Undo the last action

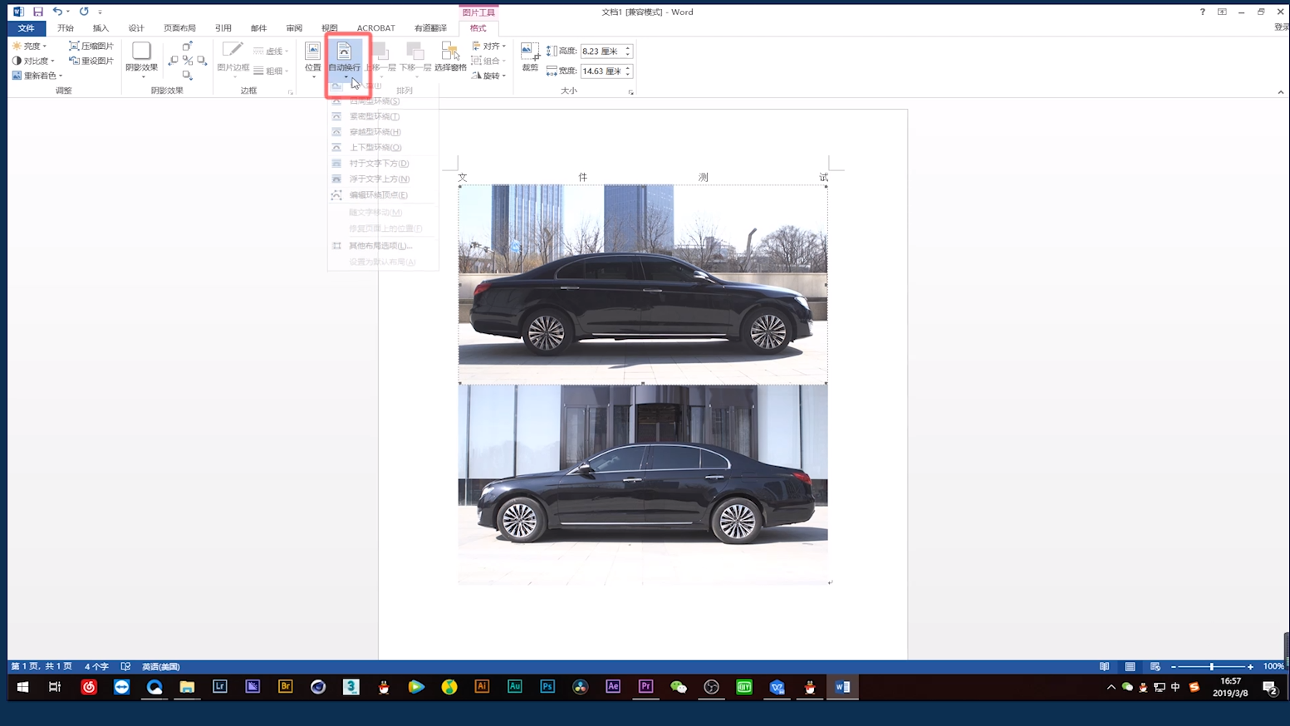[57, 12]
